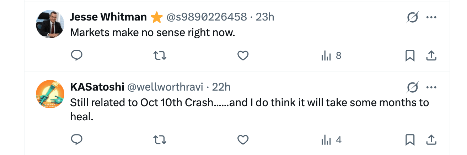
Task: Open more options for KASatoshi's post
Action: pos(431,87)
